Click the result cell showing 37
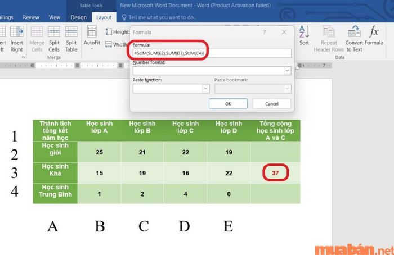 pyautogui.click(x=275, y=173)
